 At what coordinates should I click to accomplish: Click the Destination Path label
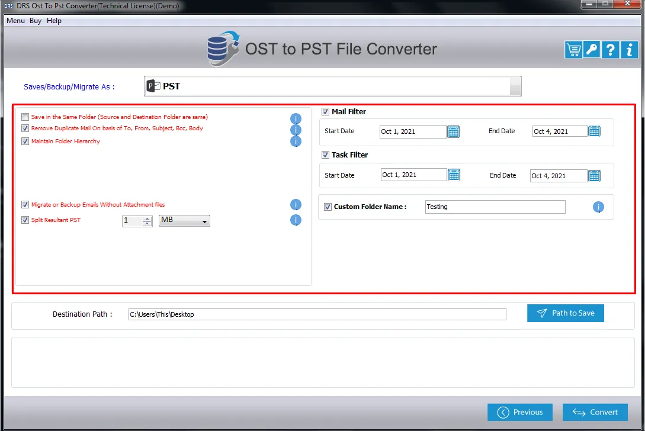tap(82, 314)
